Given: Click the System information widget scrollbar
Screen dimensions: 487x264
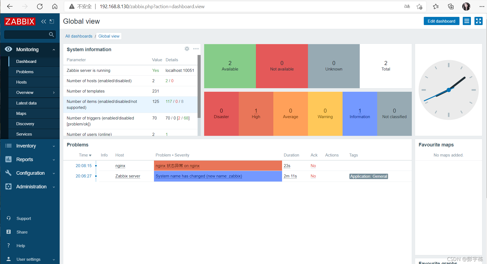Looking at the screenshot, I should tap(199, 86).
